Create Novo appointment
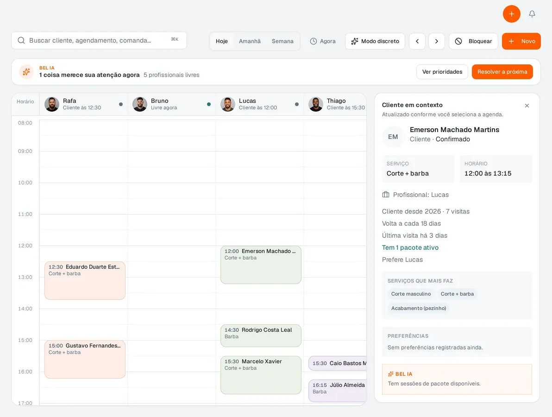The width and height of the screenshot is (552, 417). (x=521, y=41)
